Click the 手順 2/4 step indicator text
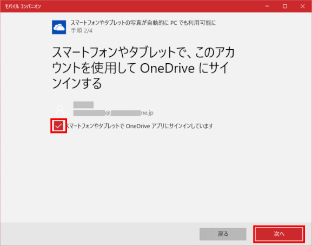The height and width of the screenshot is (246, 312). [x=82, y=31]
